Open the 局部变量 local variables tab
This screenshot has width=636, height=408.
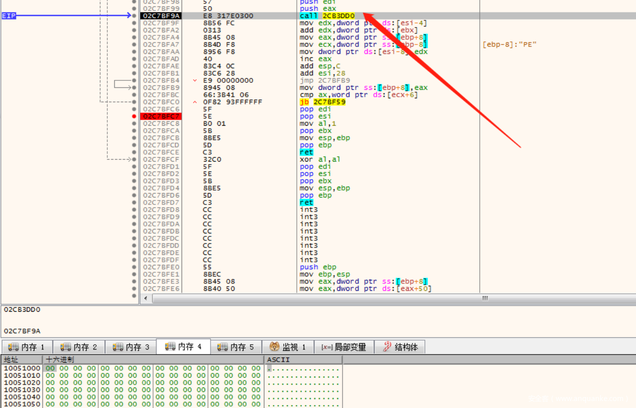coord(344,347)
